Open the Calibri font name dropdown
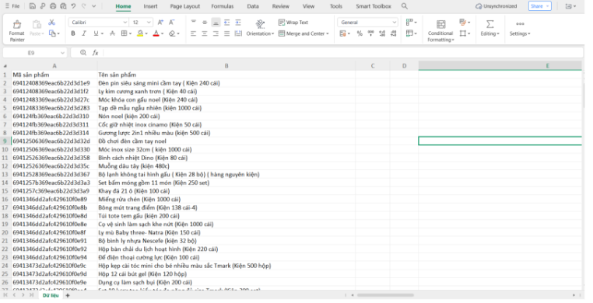 pos(125,23)
